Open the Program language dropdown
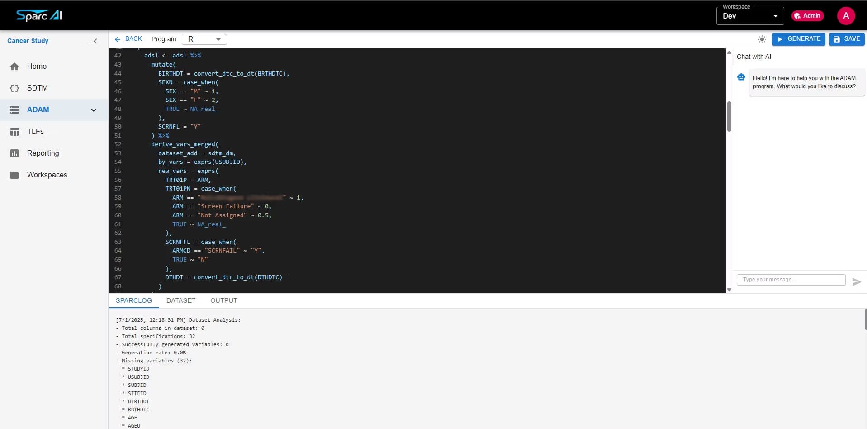 tap(204, 39)
